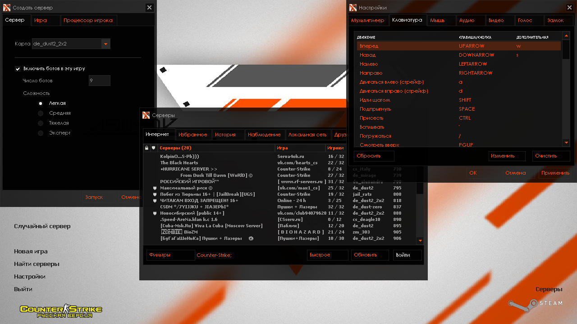Click the lock icon column header
Image resolution: width=577 pixels, height=324 pixels.
(147, 148)
